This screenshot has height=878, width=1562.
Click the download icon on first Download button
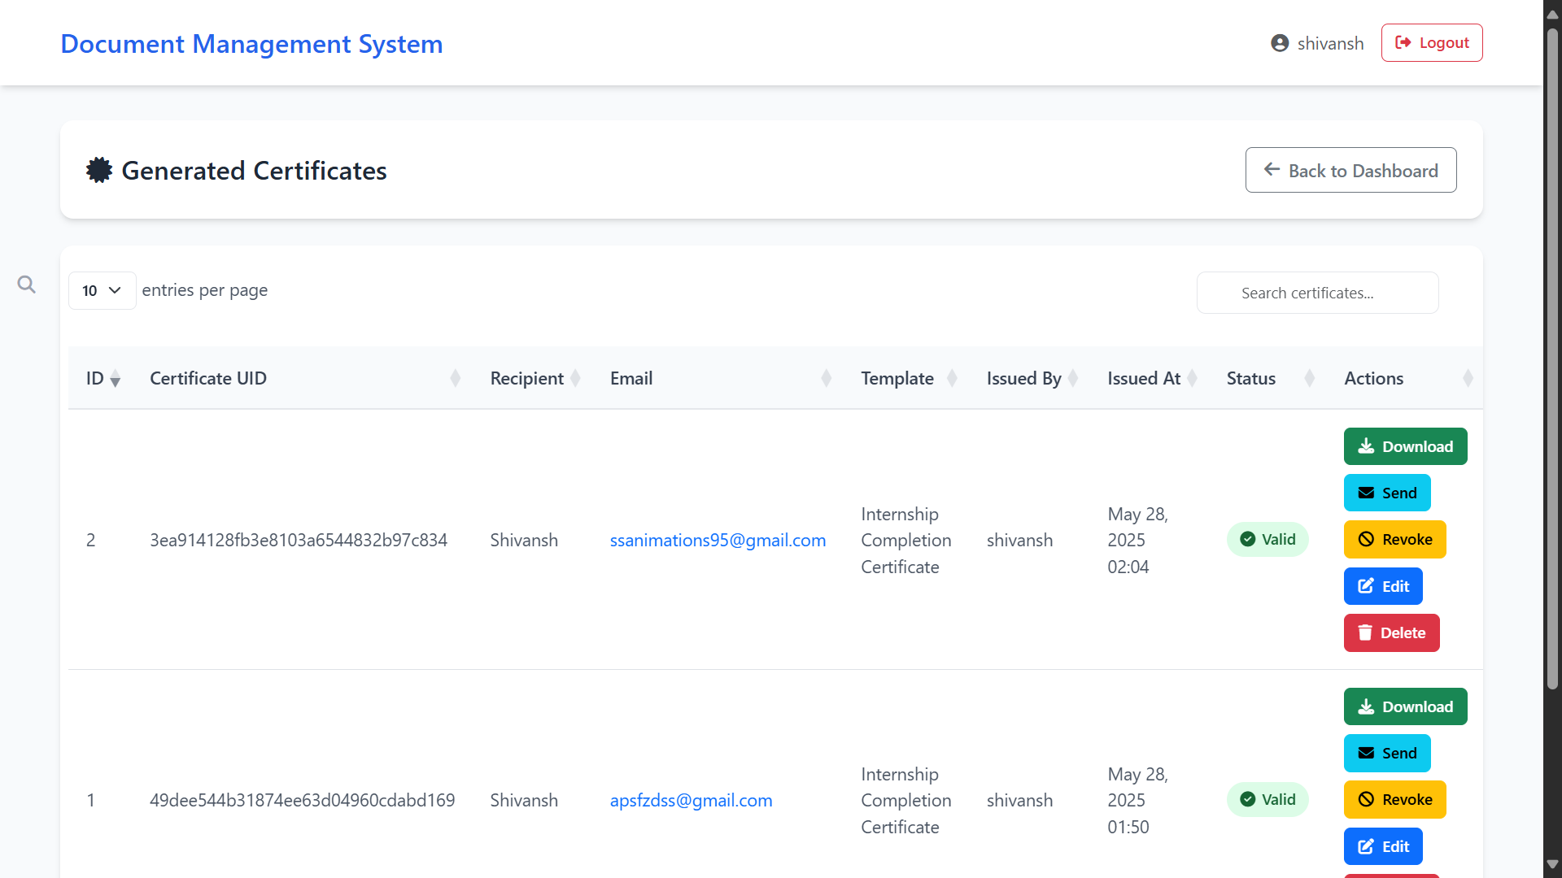(1365, 446)
